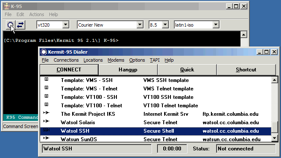Click the down arrow on Dialer list scrollbar

pos(275,138)
